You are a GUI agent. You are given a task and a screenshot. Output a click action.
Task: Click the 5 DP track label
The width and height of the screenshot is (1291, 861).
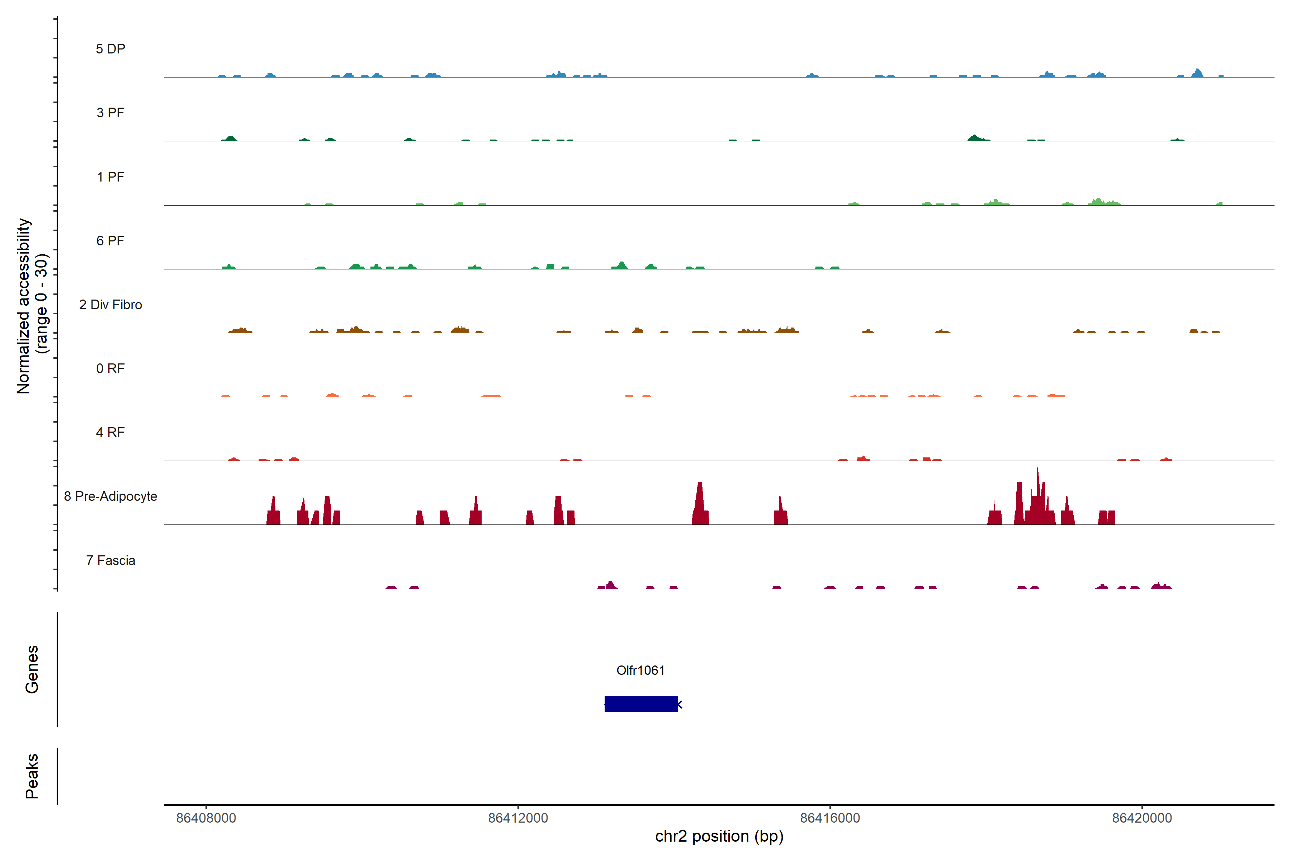[x=110, y=49]
